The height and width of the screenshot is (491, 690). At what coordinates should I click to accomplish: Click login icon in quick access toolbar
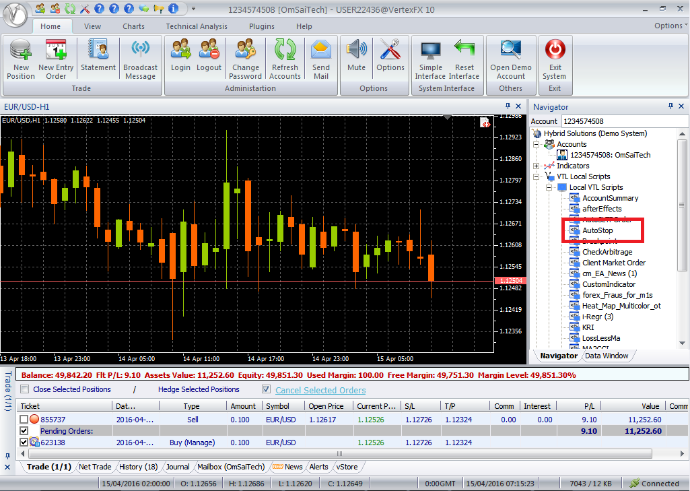40,8
